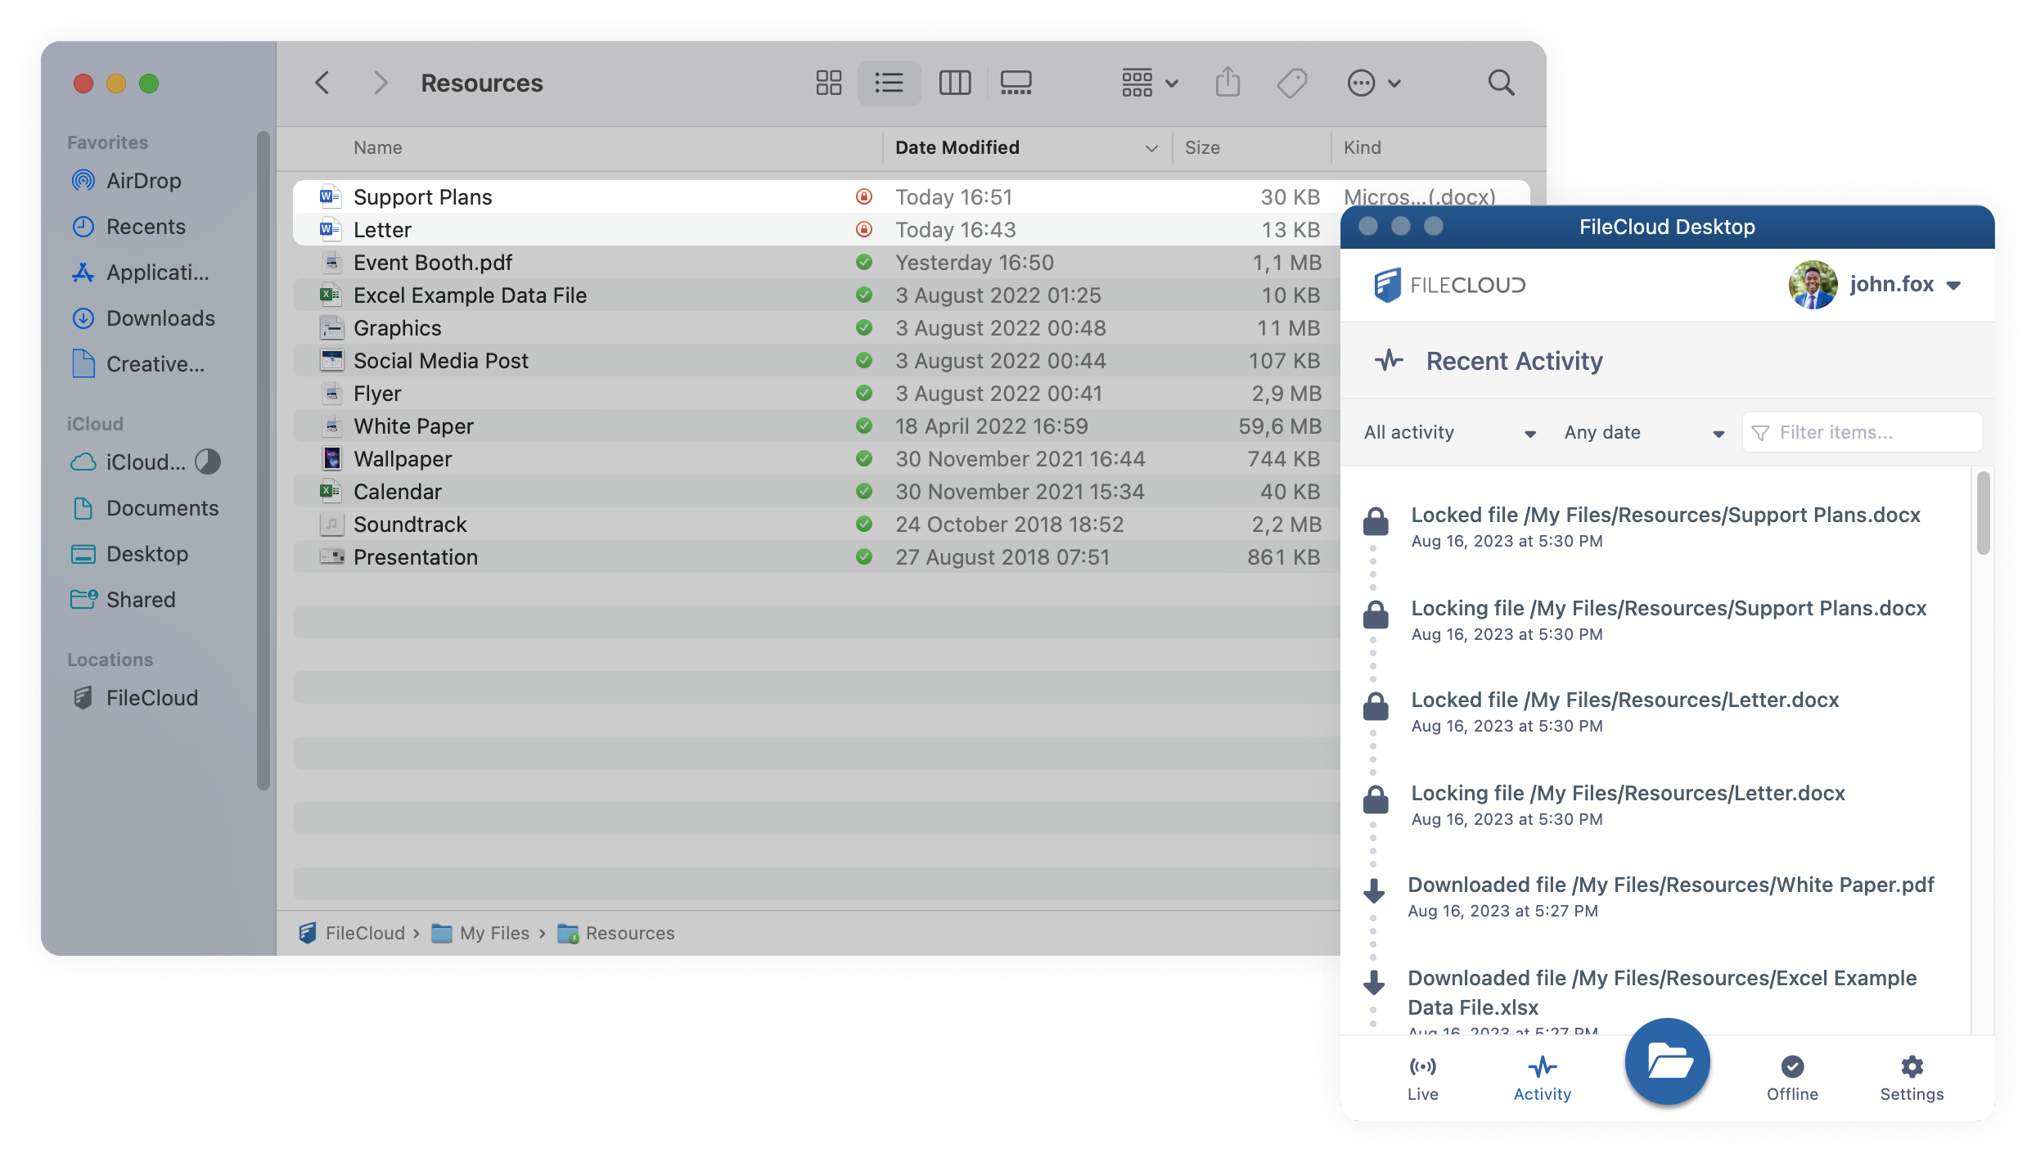This screenshot has height=1162, width=2036.
Task: Sort by the Size column
Action: pos(1202,147)
